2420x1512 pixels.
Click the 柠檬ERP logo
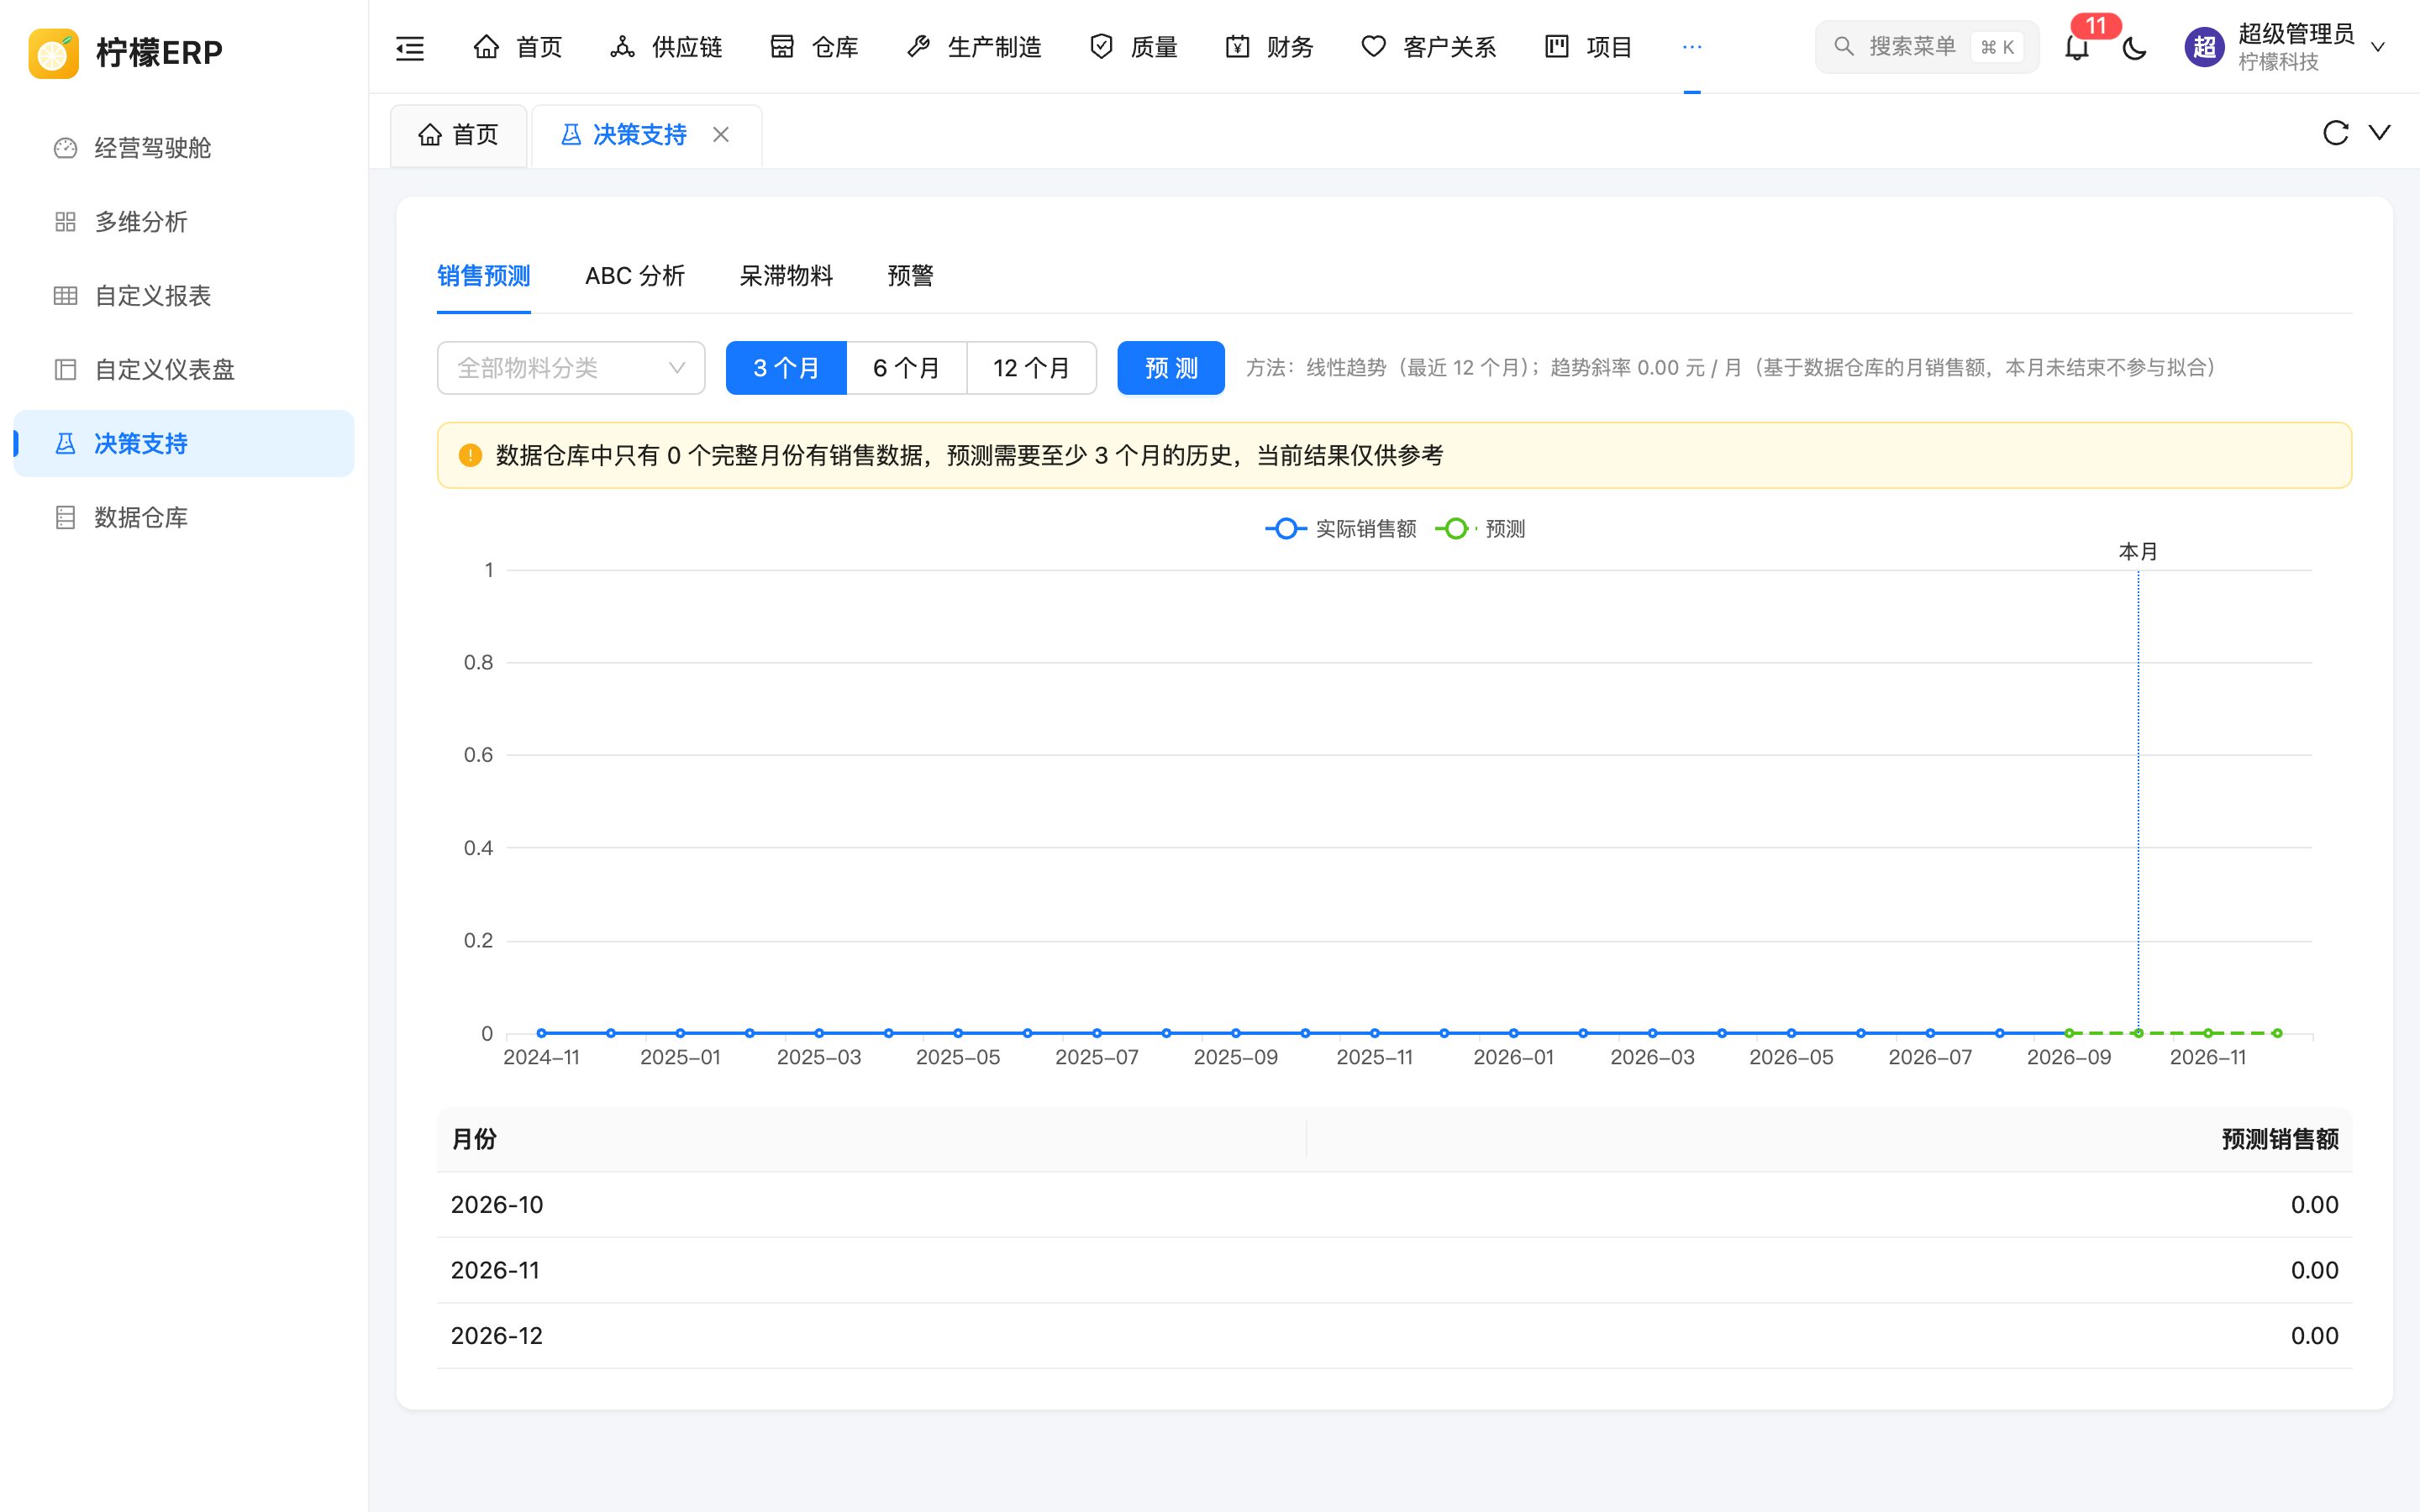click(x=126, y=52)
